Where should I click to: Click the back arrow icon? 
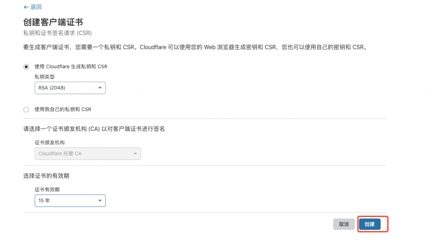pos(26,7)
